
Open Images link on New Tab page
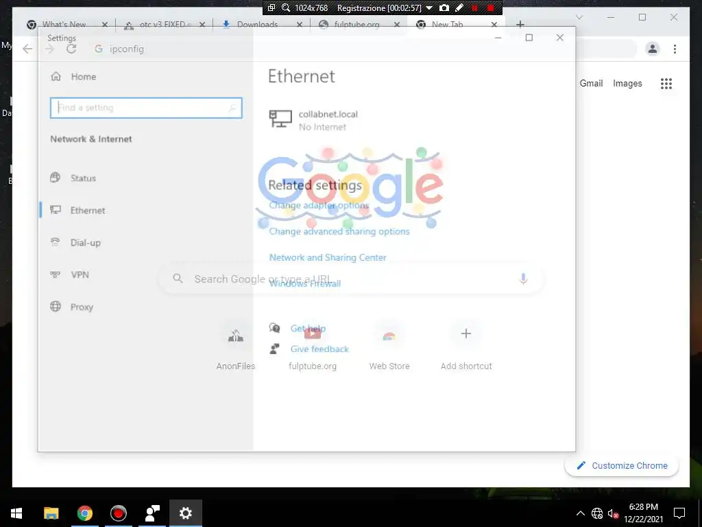pyautogui.click(x=627, y=83)
